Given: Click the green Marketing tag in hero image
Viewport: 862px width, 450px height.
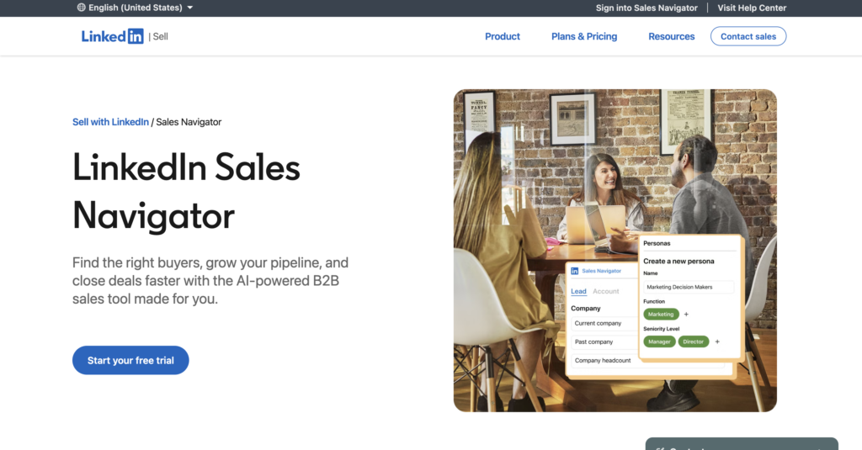Looking at the screenshot, I should coord(661,315).
